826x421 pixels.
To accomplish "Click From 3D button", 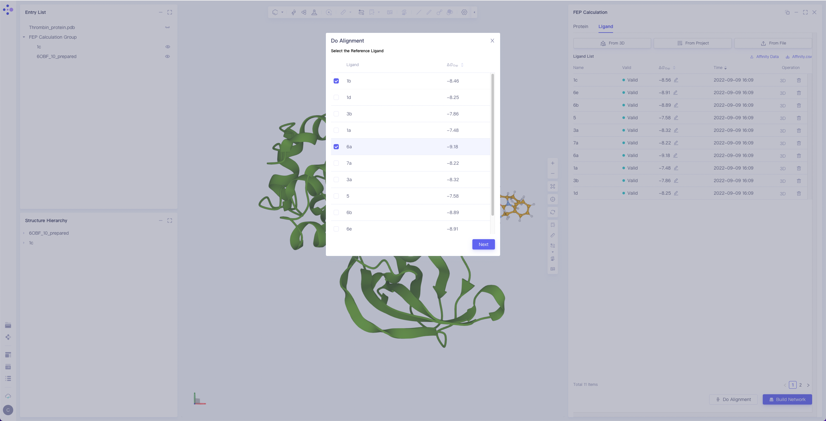I will click(x=612, y=43).
